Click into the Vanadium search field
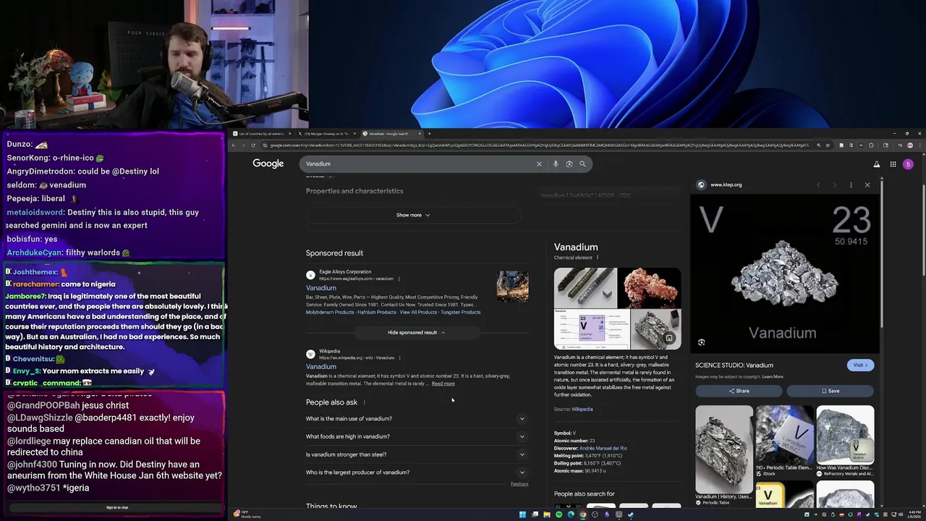 coord(418,164)
